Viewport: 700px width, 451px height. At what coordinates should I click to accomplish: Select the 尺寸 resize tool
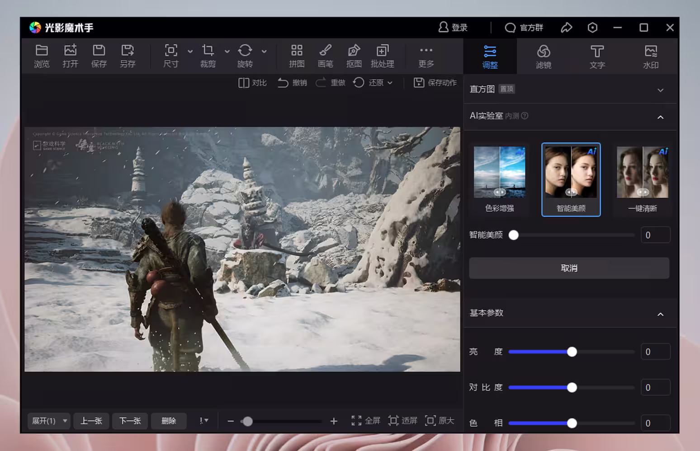click(171, 56)
